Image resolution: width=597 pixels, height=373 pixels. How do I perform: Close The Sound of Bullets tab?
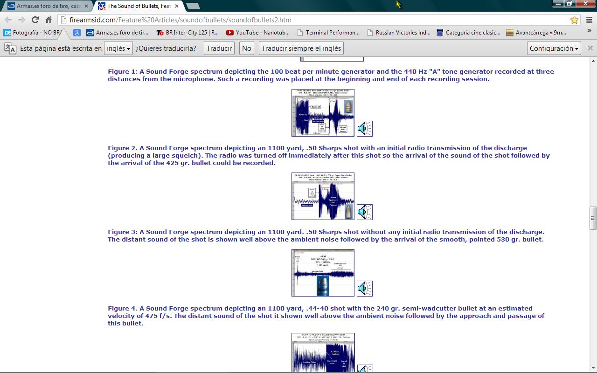(x=177, y=6)
